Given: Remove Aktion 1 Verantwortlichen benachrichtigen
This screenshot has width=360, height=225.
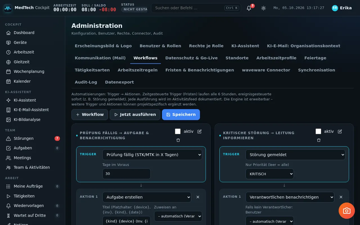Looking at the screenshot, I should tap(341, 197).
